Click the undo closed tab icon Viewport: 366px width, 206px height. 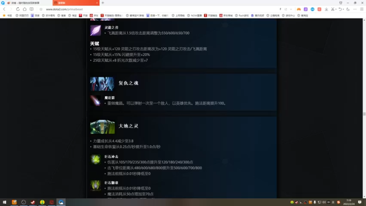(340, 9)
